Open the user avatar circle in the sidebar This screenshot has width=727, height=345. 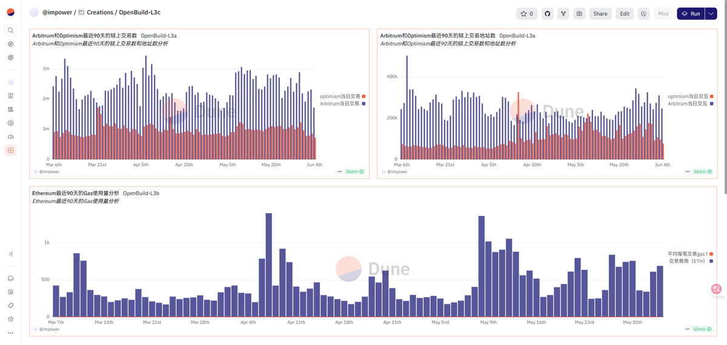pyautogui.click(x=10, y=82)
